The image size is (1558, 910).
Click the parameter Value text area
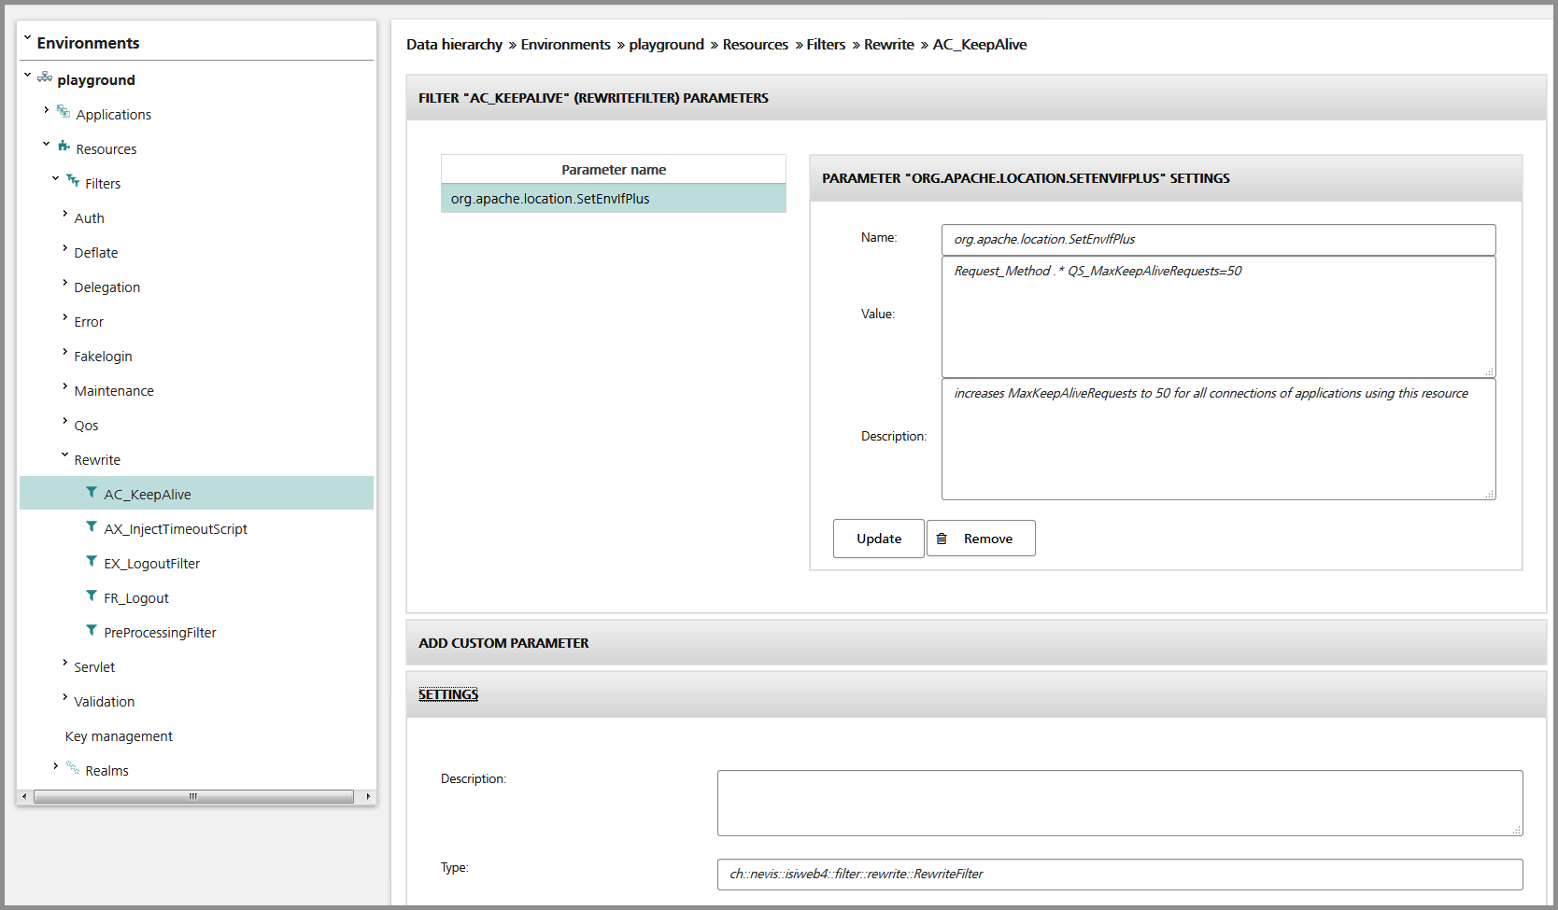[1219, 317]
